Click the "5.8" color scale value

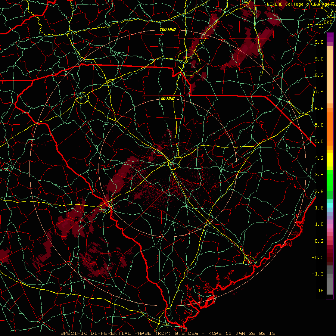tap(319, 125)
